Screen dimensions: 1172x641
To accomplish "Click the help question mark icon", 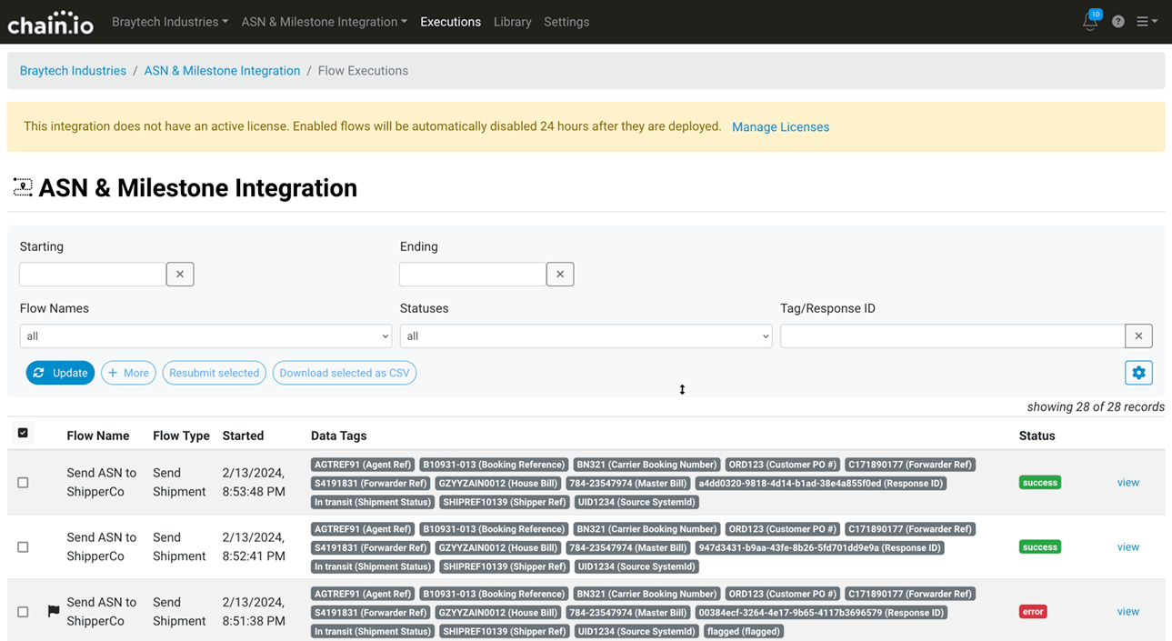I will [1118, 22].
